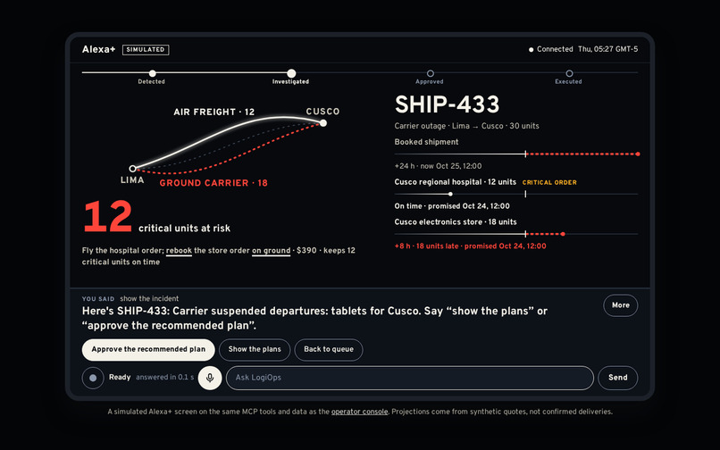Image resolution: width=720 pixels, height=450 pixels.
Task: Click the Connected status dot
Action: (x=531, y=50)
